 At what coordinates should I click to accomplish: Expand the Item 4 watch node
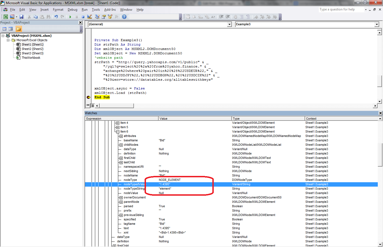point(118,123)
